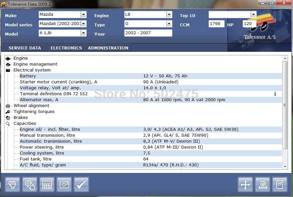Click the checkmark button in bottom toolbar
The height and width of the screenshot is (197, 293).
point(81,184)
